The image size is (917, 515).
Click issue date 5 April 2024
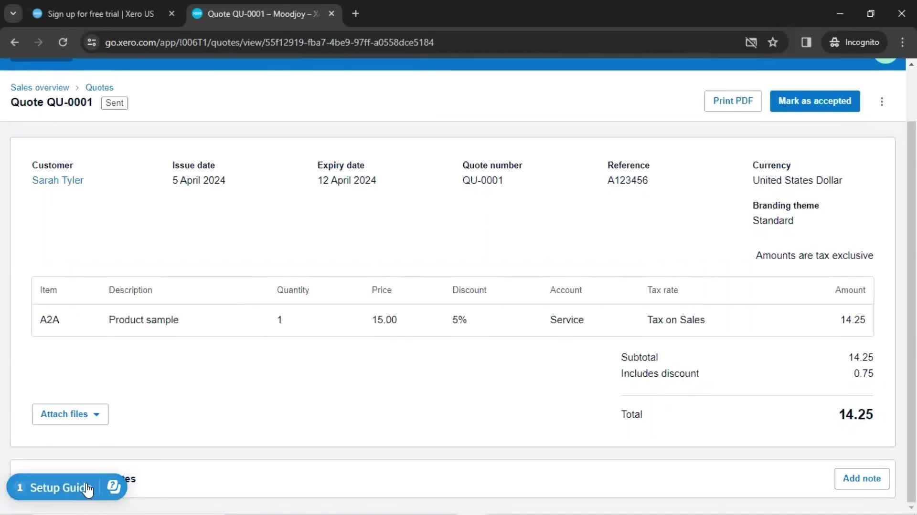pos(199,180)
